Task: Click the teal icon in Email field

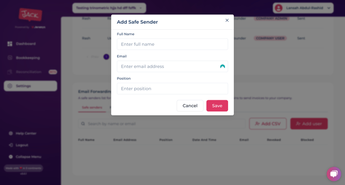Action: coord(222,66)
